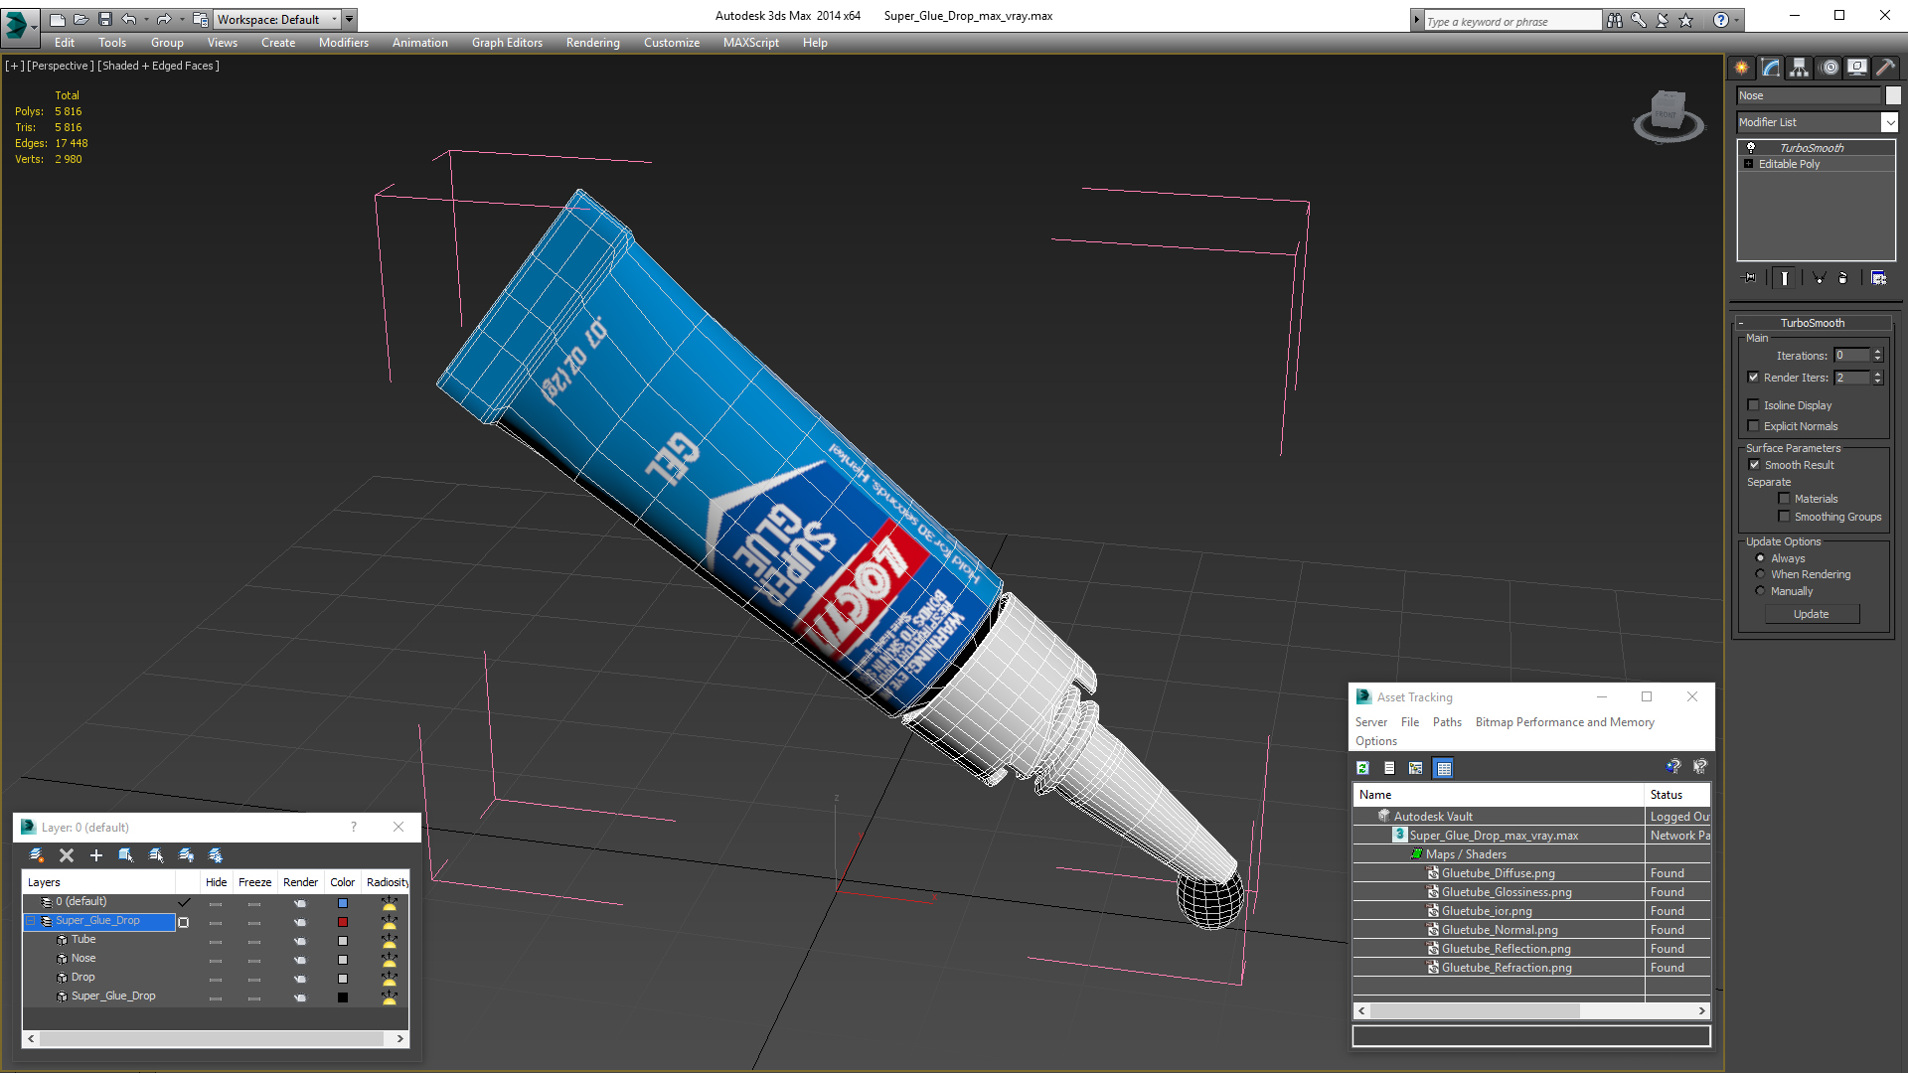
Task: Open the Help icon dropdown arrow
Action: 1737,20
